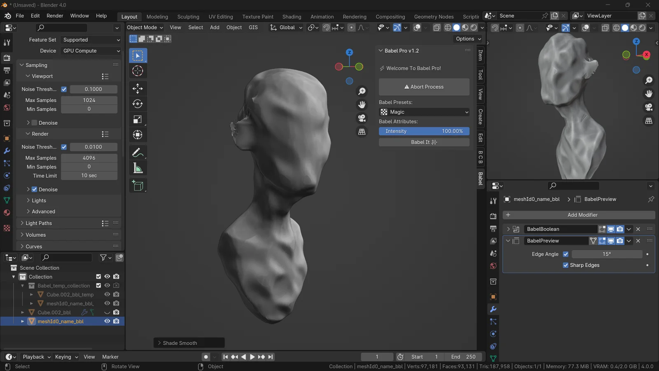Open the Babel Presets Magic dropdown
This screenshot has height=371, width=659.
pos(424,112)
